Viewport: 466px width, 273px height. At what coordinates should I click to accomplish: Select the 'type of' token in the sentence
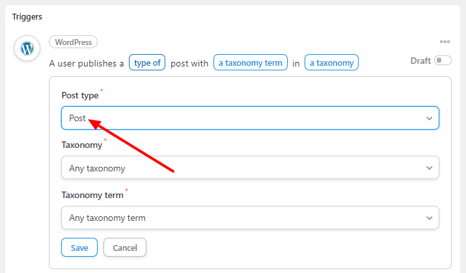[147, 63]
